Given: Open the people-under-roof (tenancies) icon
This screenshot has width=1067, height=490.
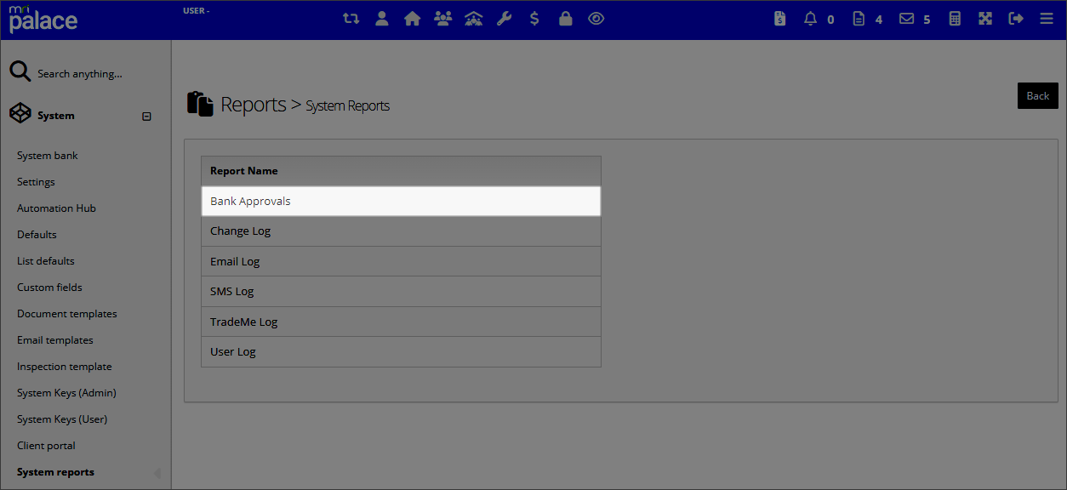Looking at the screenshot, I should [x=474, y=18].
